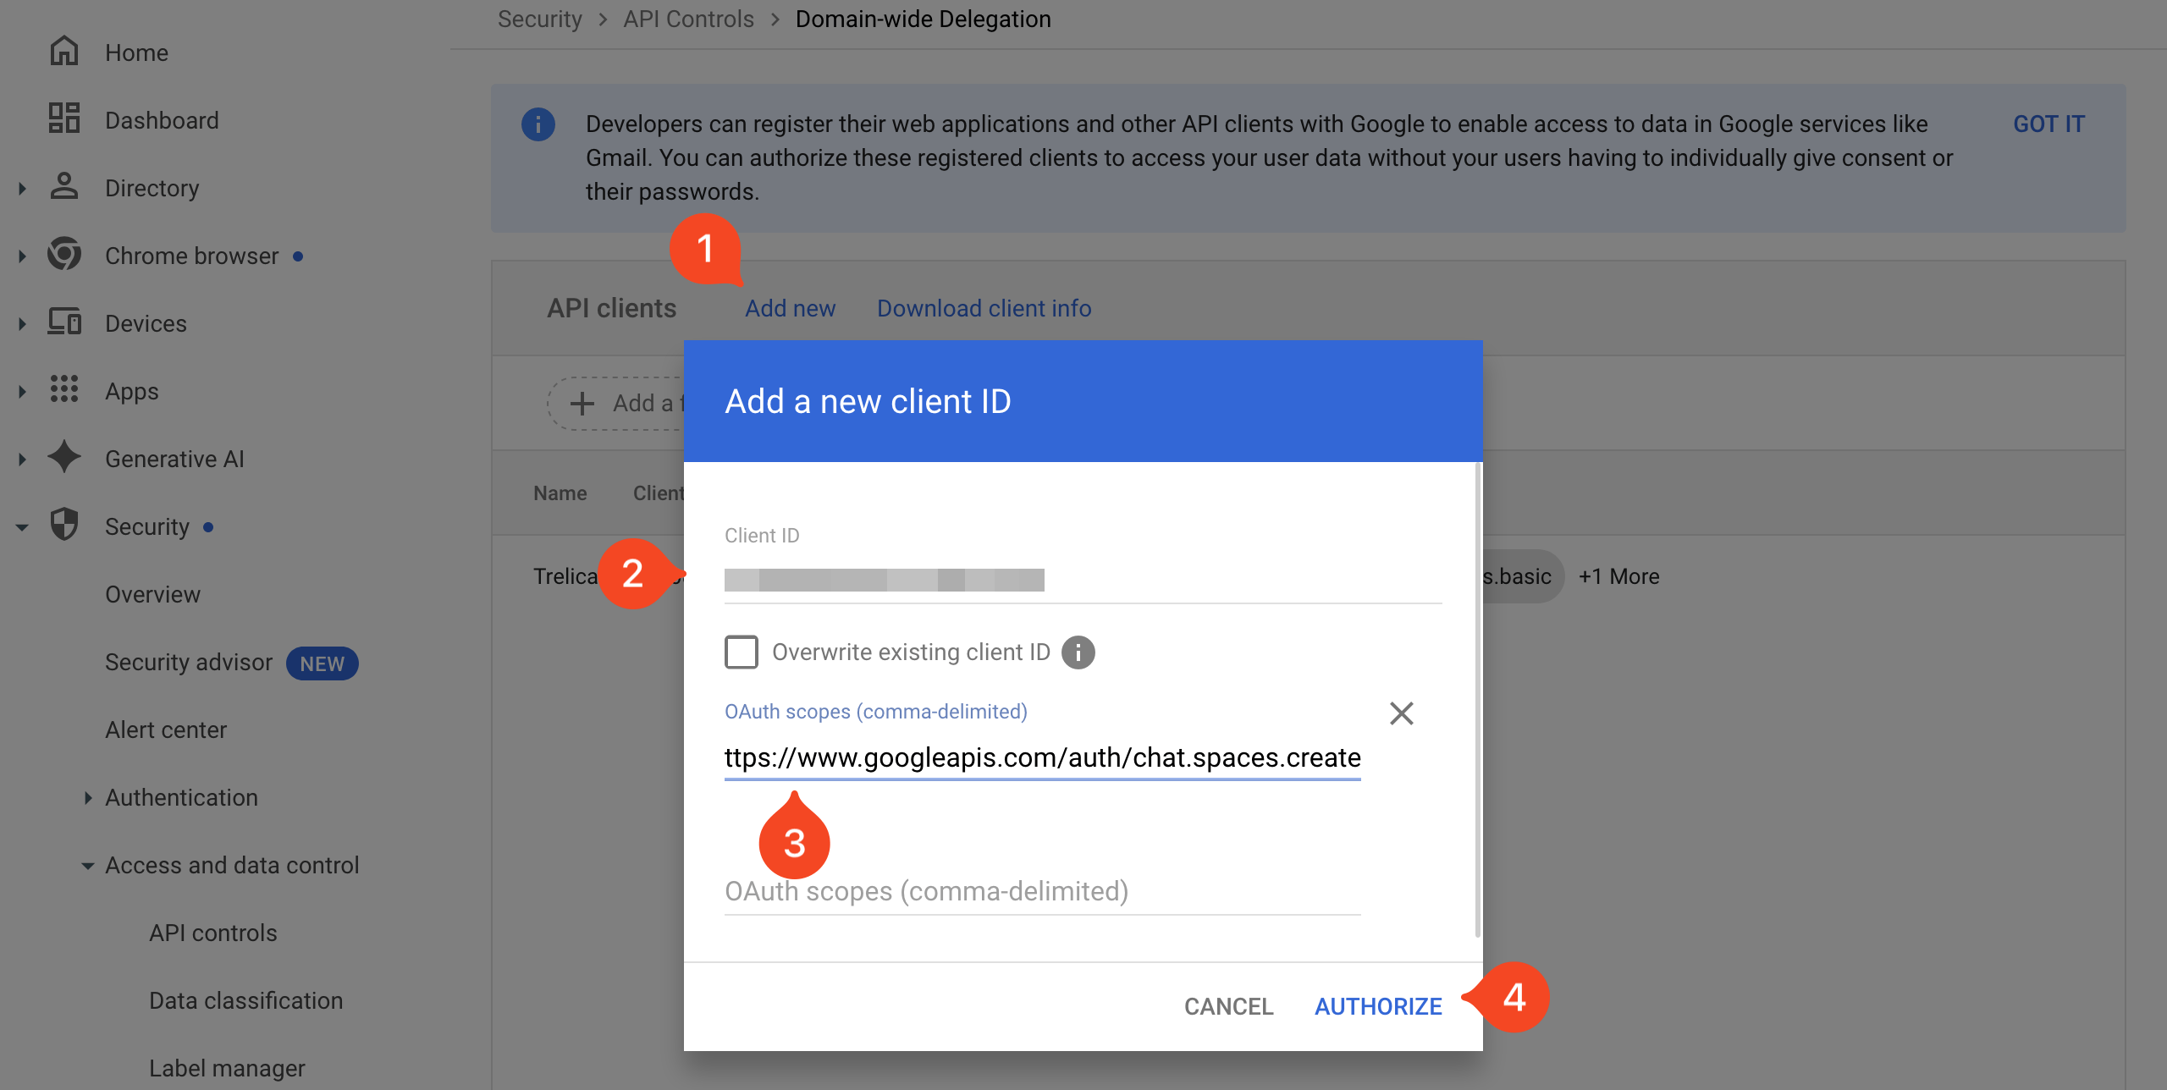
Task: Click Domain-wide Delegation breadcrumb text
Action: [923, 19]
